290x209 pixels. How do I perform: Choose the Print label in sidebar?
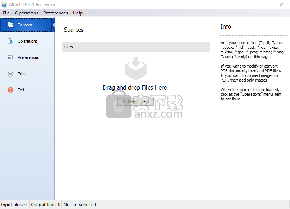coord(22,74)
